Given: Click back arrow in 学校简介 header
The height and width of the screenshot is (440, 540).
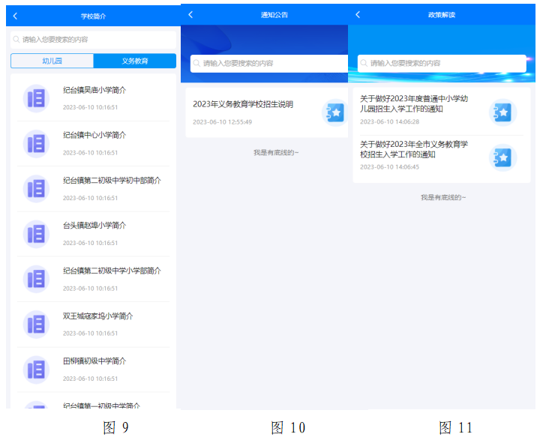Looking at the screenshot, I should (15, 16).
